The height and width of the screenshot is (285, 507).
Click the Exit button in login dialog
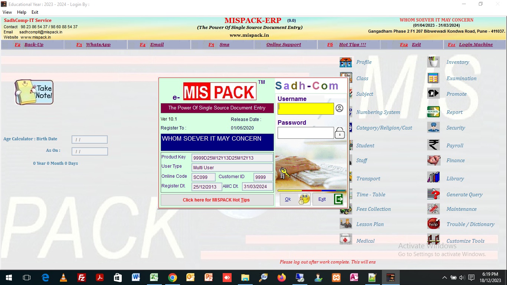click(x=328, y=199)
